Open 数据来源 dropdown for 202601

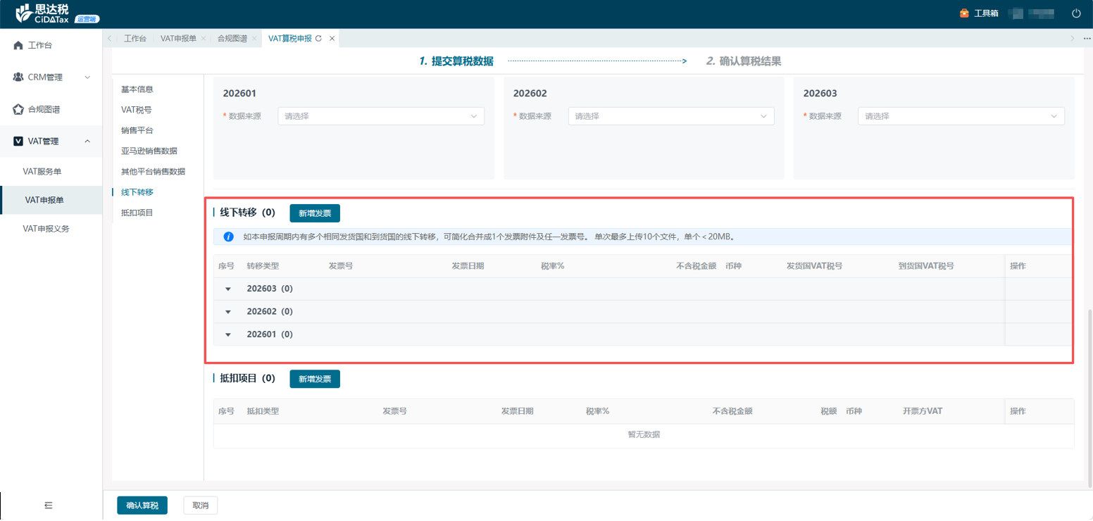(x=381, y=116)
